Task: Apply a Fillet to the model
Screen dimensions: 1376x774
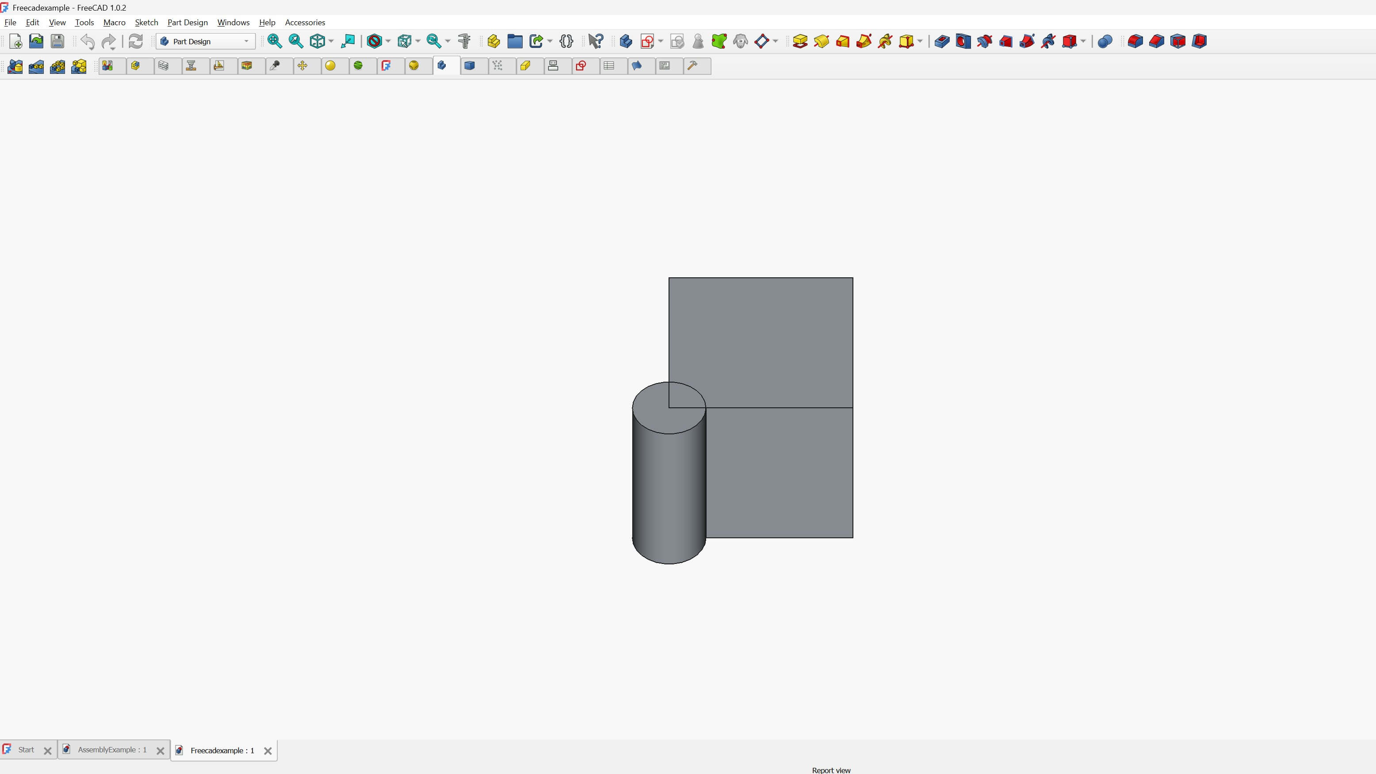Action: point(1135,41)
